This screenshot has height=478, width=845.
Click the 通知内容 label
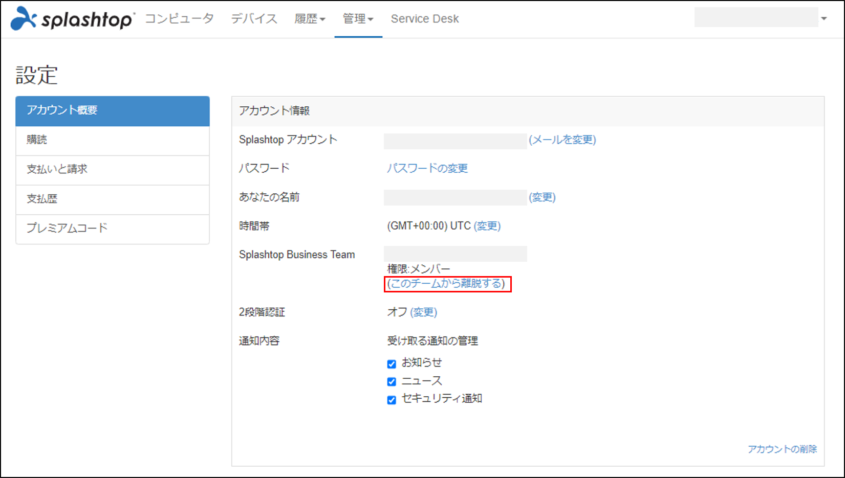[259, 340]
